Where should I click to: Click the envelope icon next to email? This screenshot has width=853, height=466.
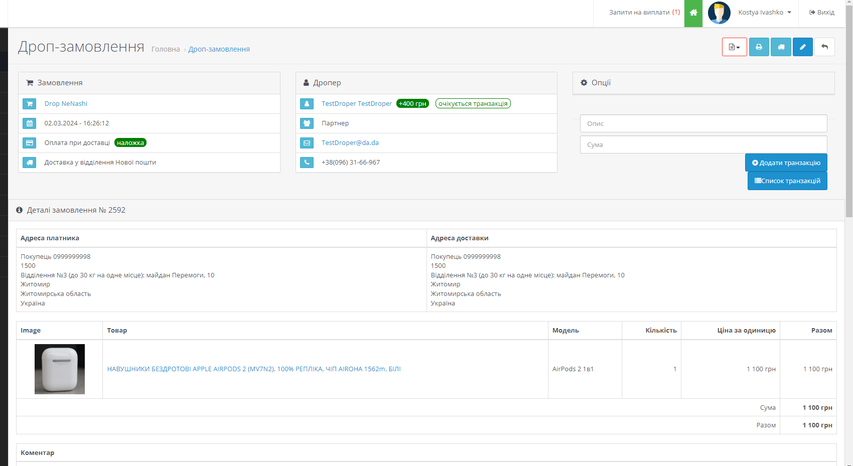point(307,143)
